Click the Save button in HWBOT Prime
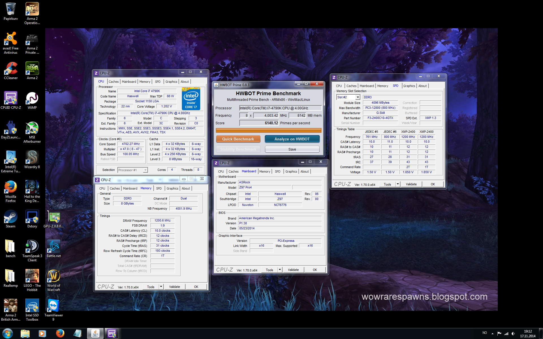 292,149
